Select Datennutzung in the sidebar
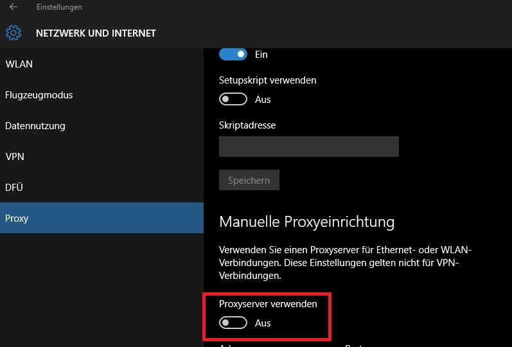Image resolution: width=512 pixels, height=347 pixels. tap(102, 126)
